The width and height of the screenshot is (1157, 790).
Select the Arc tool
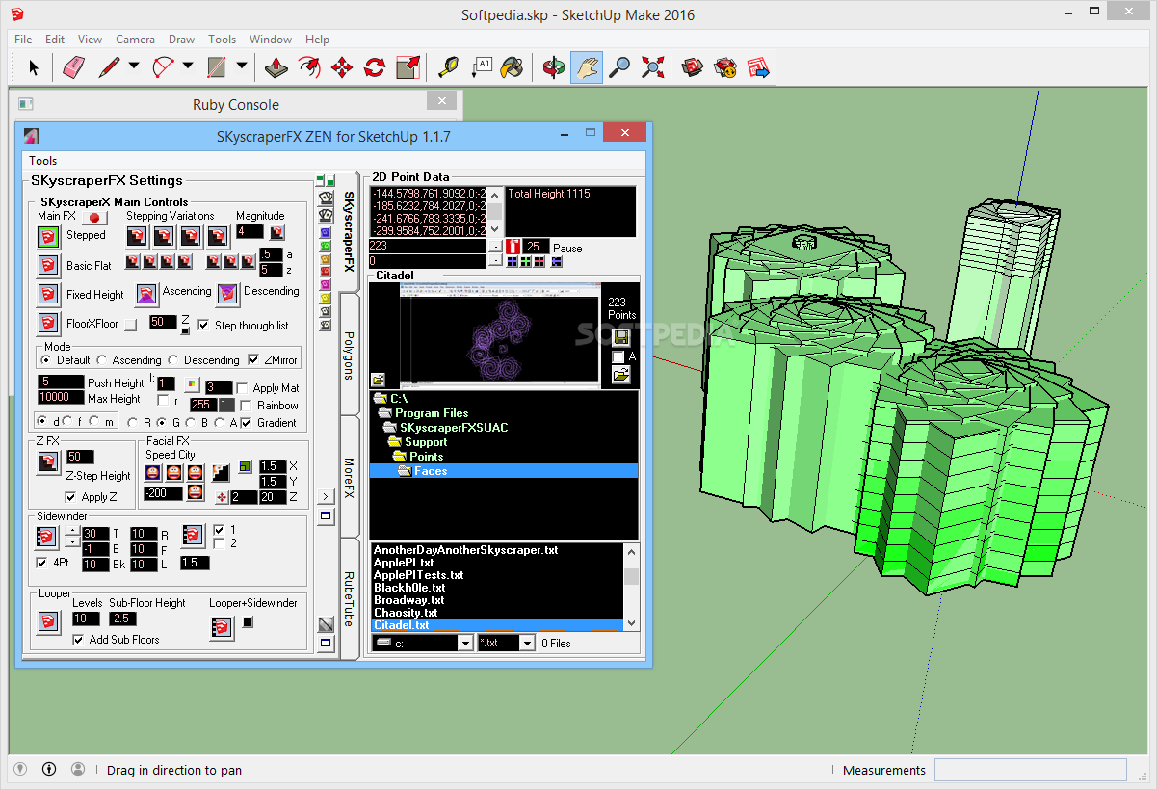[x=163, y=67]
